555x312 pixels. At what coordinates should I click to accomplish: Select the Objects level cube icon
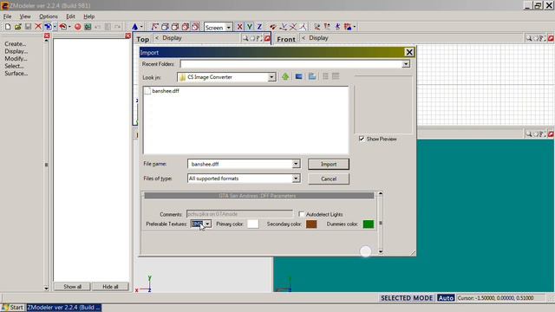185,27
